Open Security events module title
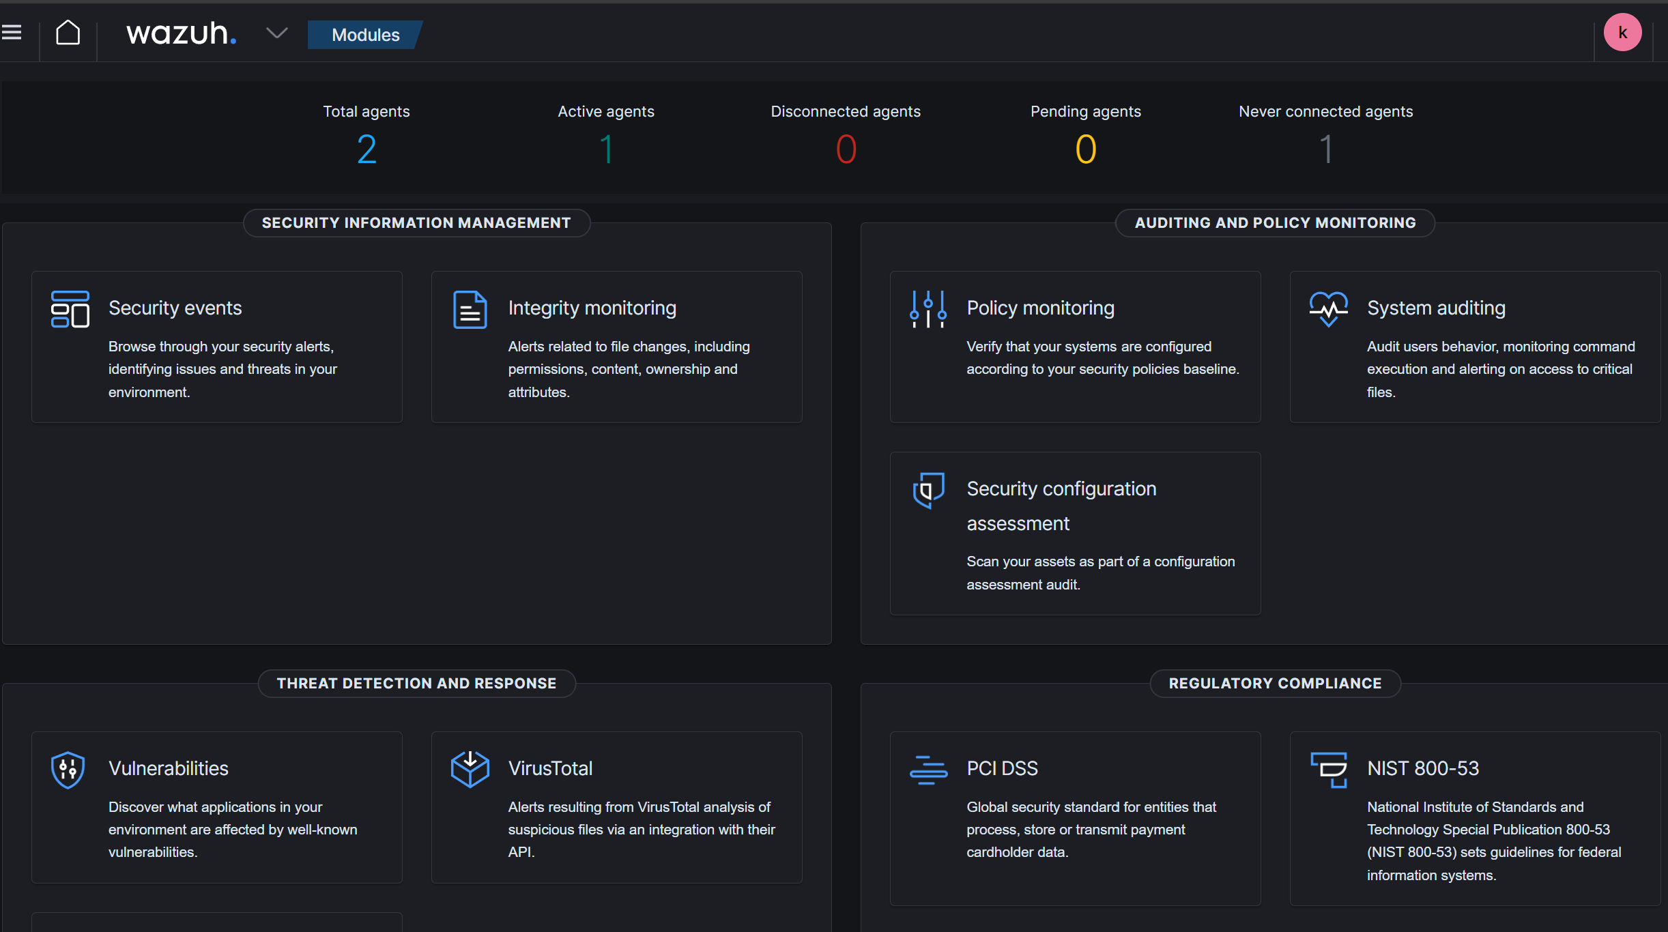Image resolution: width=1668 pixels, height=932 pixels. (x=175, y=308)
